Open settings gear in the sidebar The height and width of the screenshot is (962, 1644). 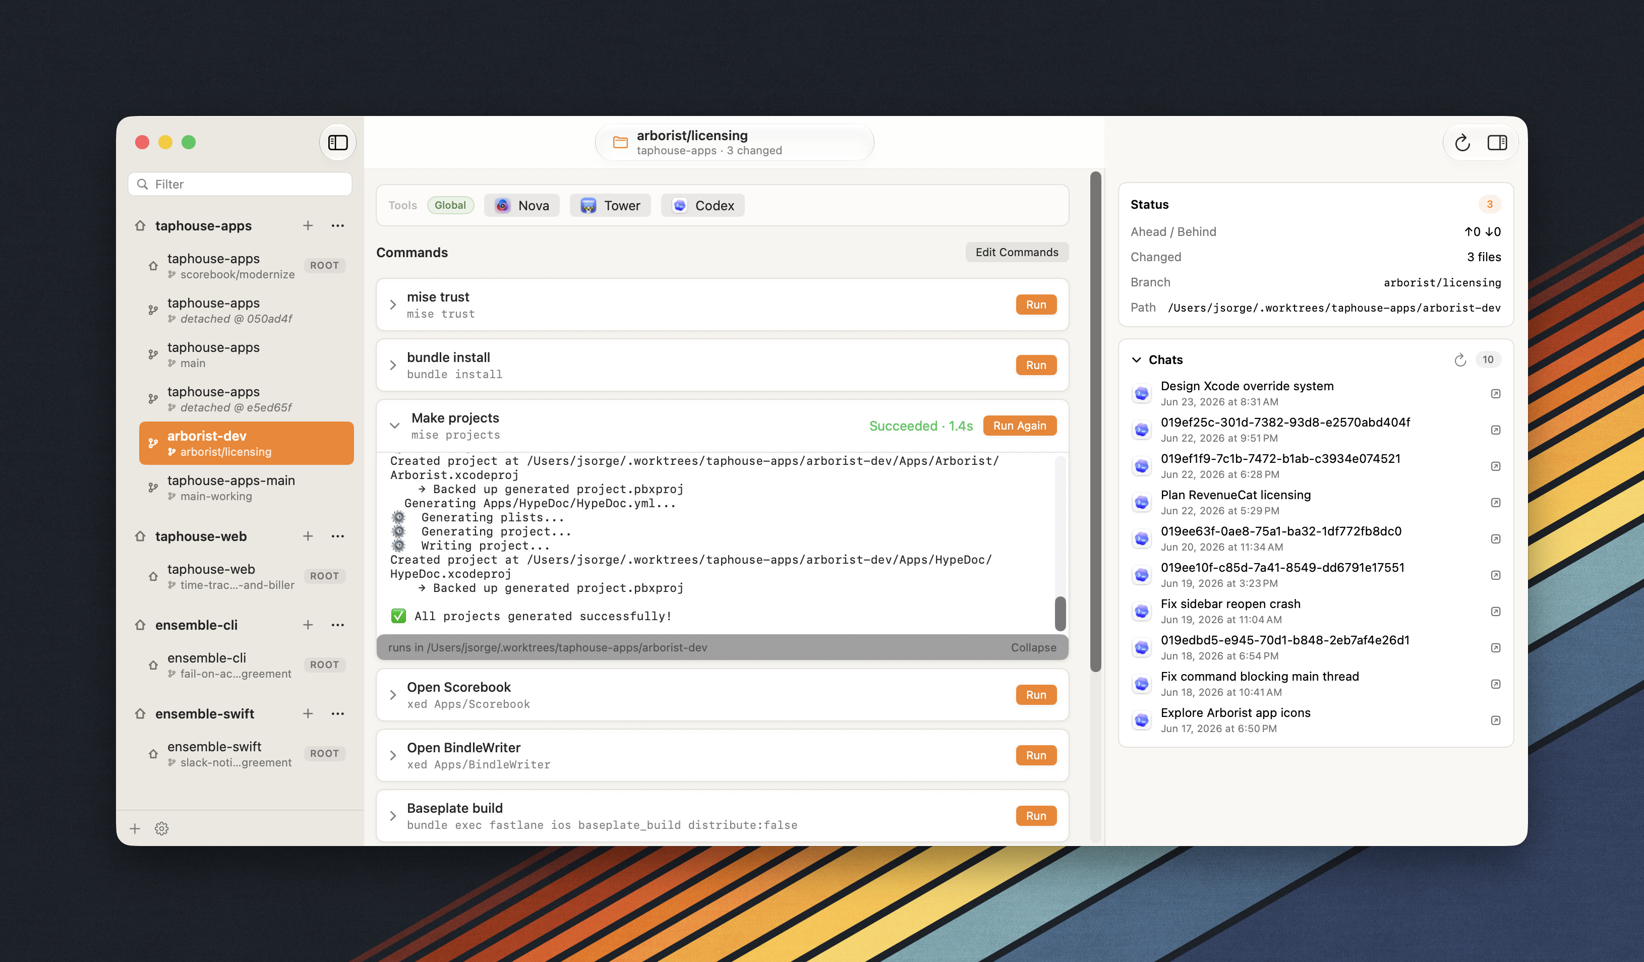(x=162, y=828)
